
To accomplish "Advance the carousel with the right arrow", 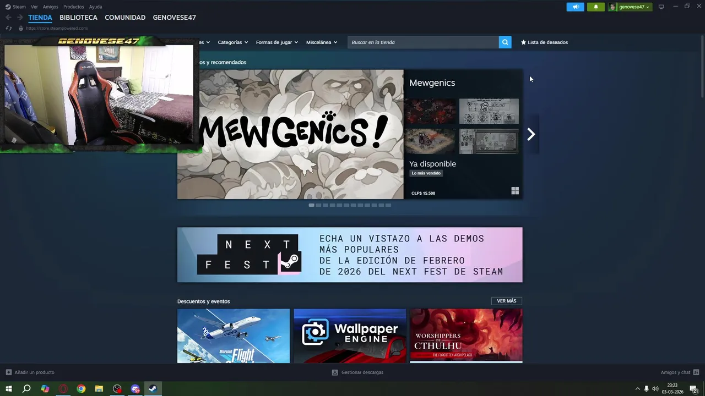I will 531,134.
